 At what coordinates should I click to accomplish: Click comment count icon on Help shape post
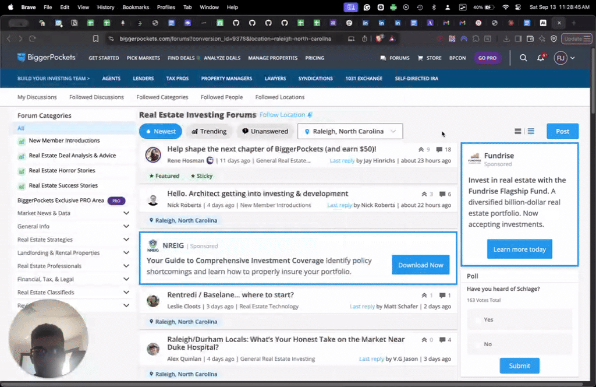tap(439, 150)
